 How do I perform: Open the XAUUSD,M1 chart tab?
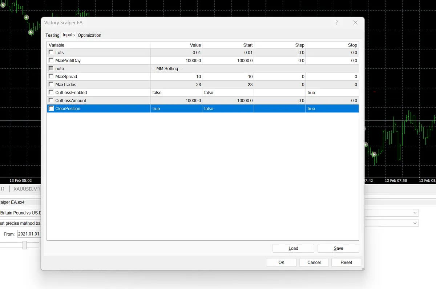point(27,189)
